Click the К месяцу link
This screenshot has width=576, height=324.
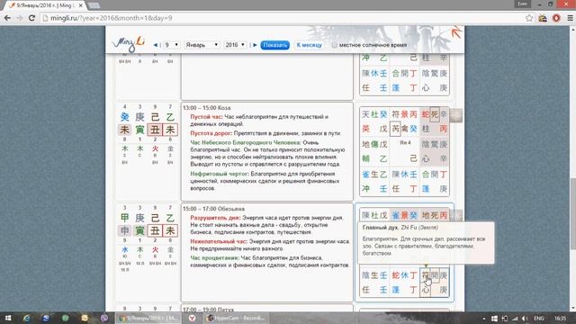coord(309,45)
